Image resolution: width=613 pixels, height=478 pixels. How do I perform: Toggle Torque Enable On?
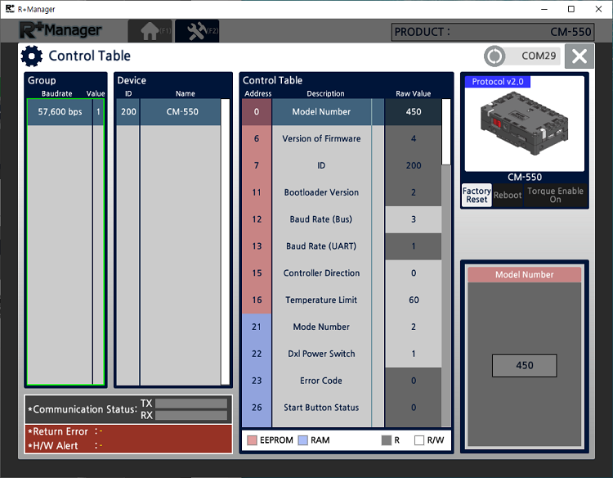555,195
